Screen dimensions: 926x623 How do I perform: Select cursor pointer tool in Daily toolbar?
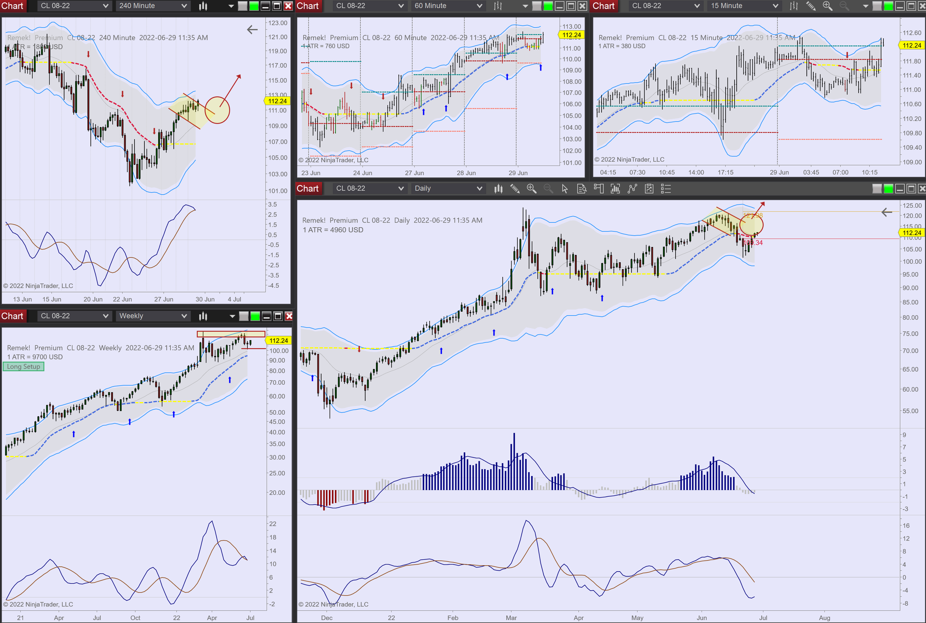tap(564, 189)
